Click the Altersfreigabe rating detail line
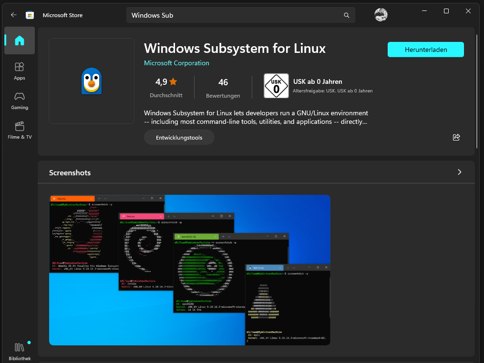The image size is (484, 363). [332, 91]
